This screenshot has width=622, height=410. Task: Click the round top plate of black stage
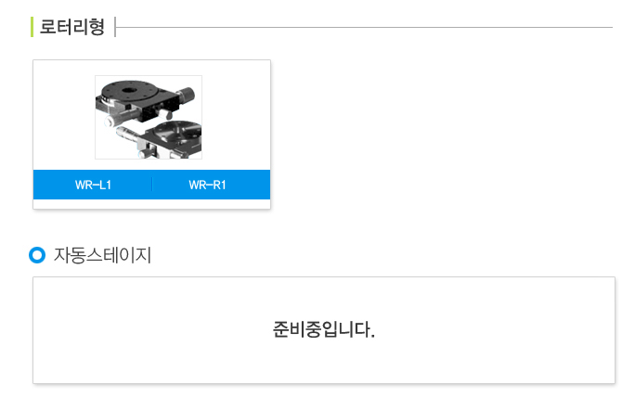[x=131, y=91]
